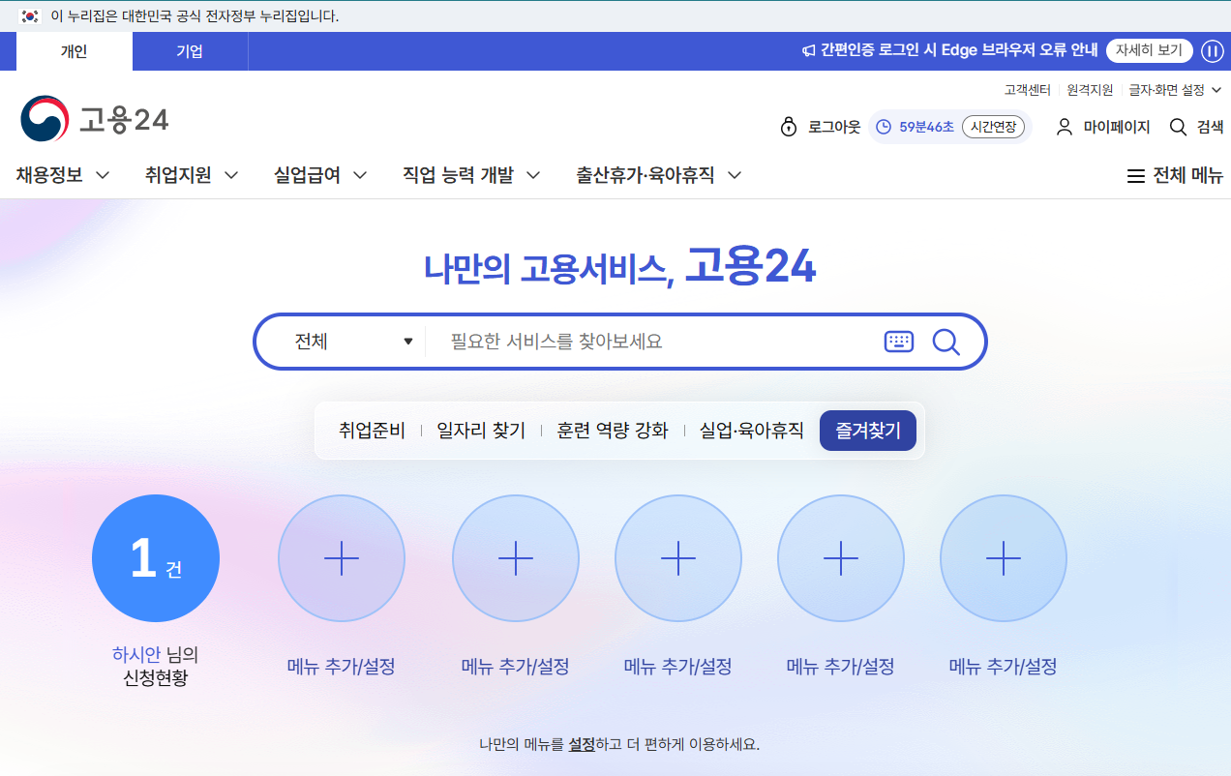Screen dimensions: 1231x776
Task: Expand the 실업급여 menu
Action: click(320, 175)
